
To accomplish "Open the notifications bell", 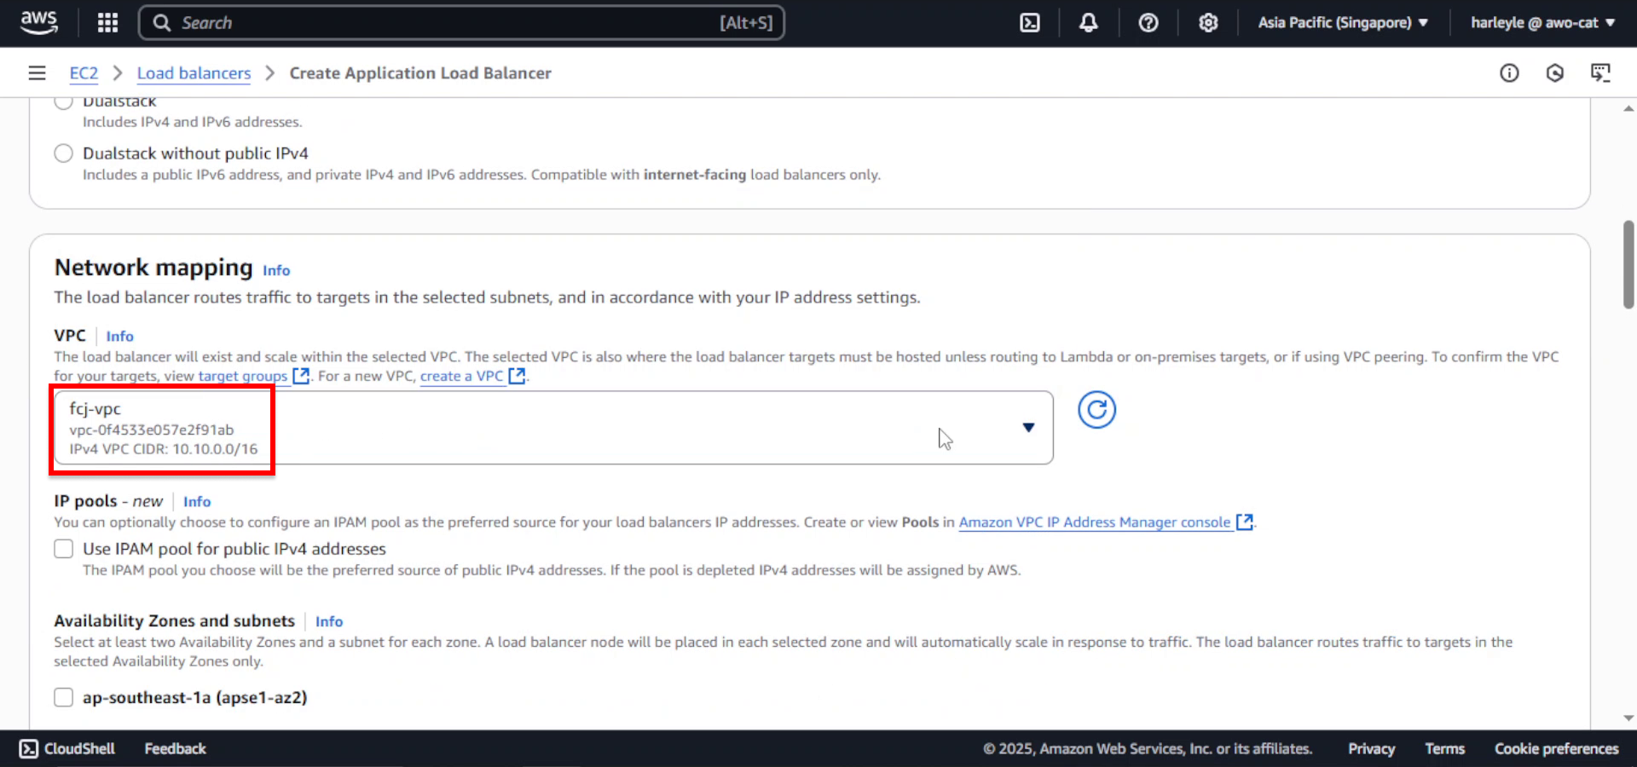I will coord(1089,23).
